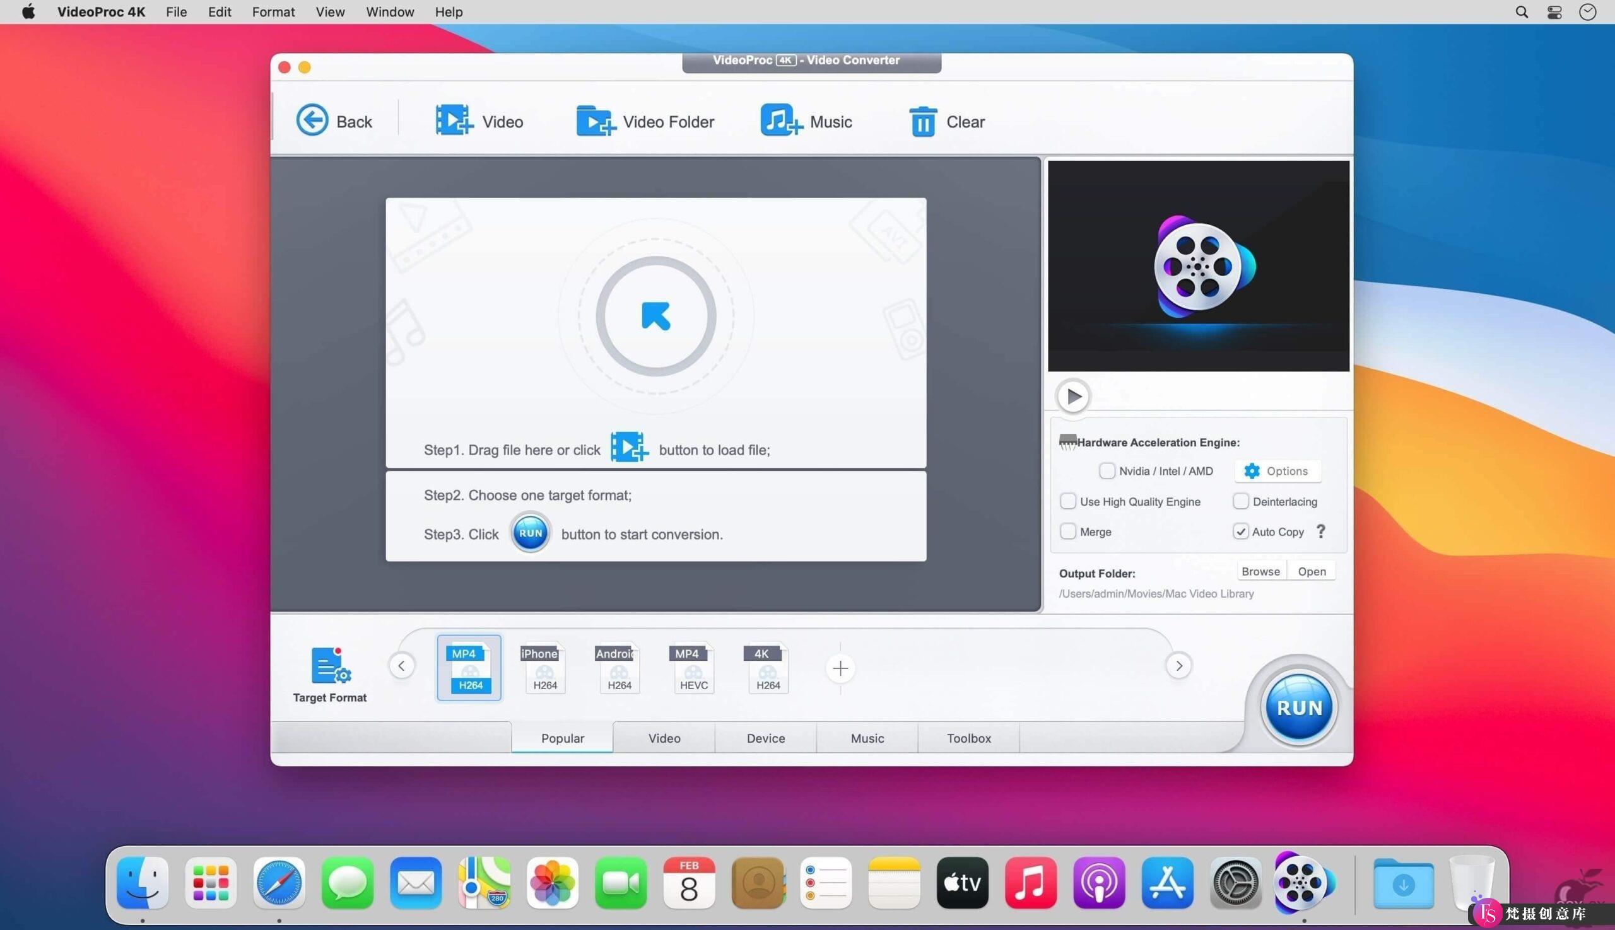
Task: Switch to the Device tab
Action: [765, 738]
